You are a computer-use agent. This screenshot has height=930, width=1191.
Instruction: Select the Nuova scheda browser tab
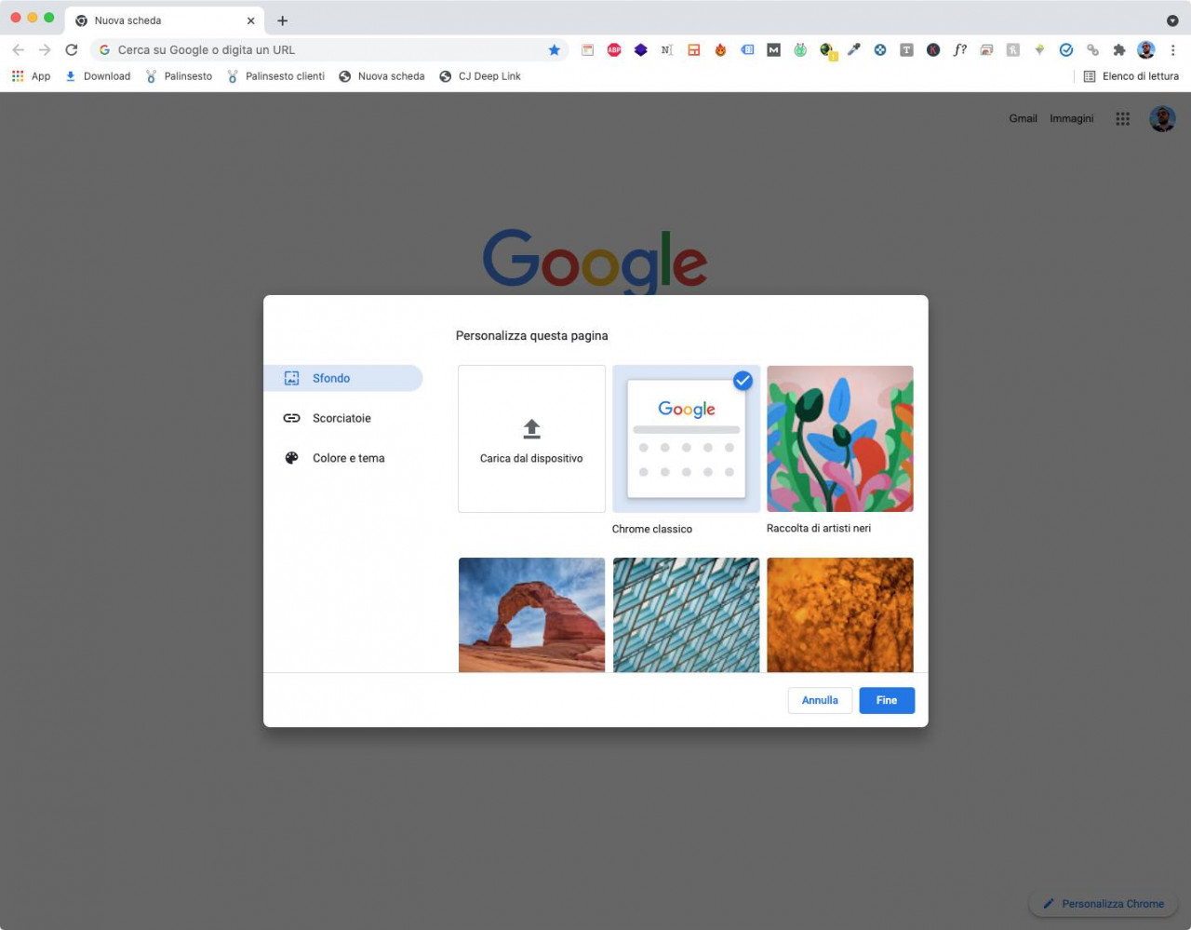click(165, 20)
